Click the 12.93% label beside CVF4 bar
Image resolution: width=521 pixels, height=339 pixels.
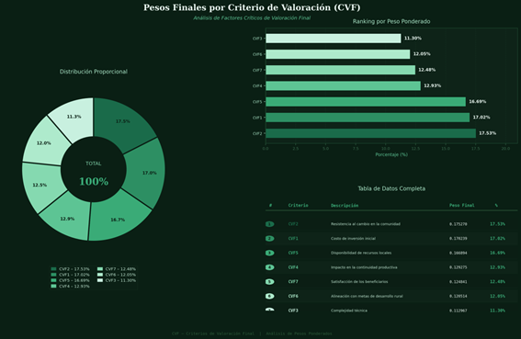432,85
